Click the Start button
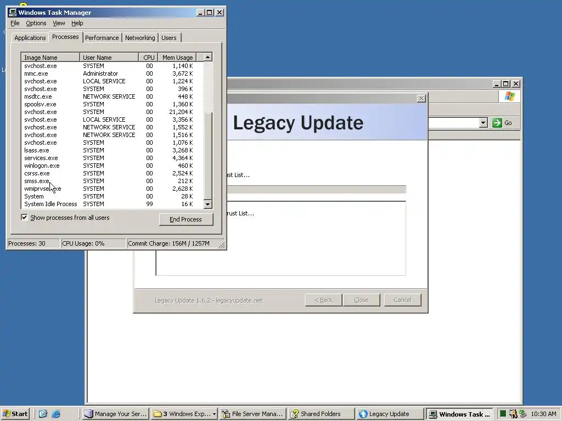Viewport: 562px width, 421px height. tap(15, 414)
